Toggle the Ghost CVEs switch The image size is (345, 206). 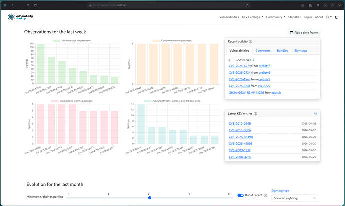(231, 60)
